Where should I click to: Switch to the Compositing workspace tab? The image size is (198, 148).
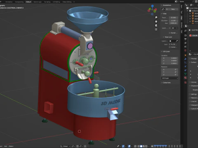point(19,2)
